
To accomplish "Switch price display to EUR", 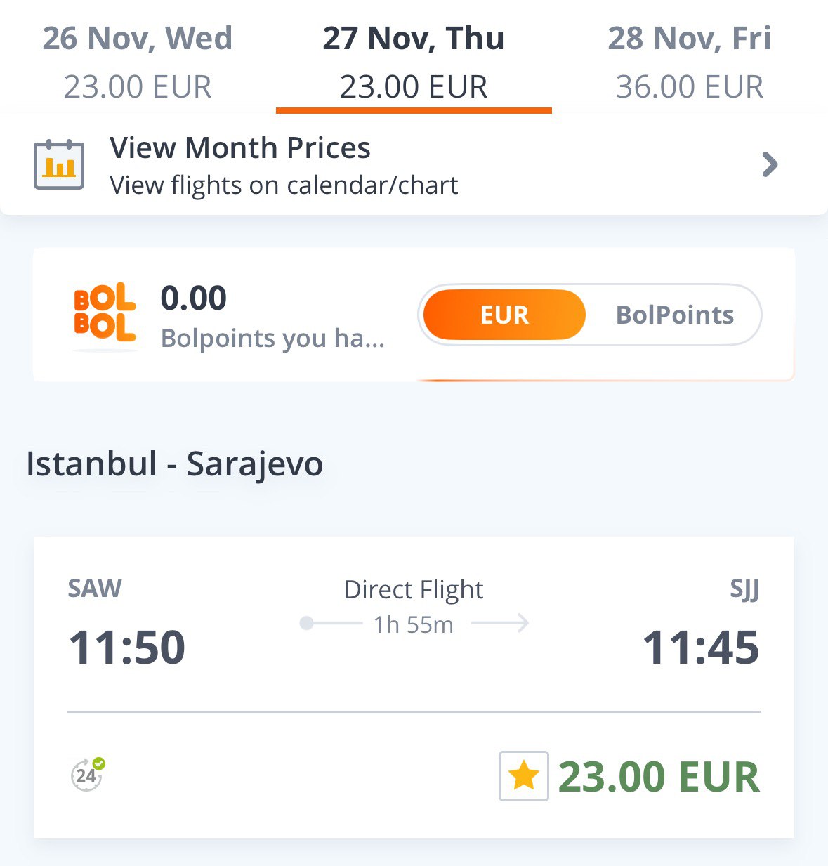I will [x=504, y=315].
